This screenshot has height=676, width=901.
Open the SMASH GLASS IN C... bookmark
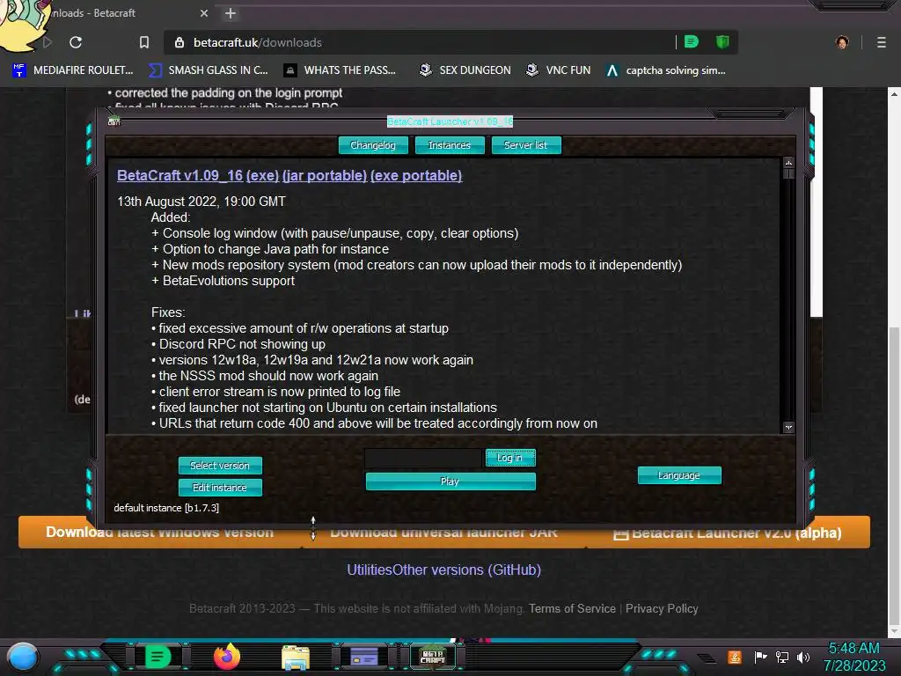point(208,70)
